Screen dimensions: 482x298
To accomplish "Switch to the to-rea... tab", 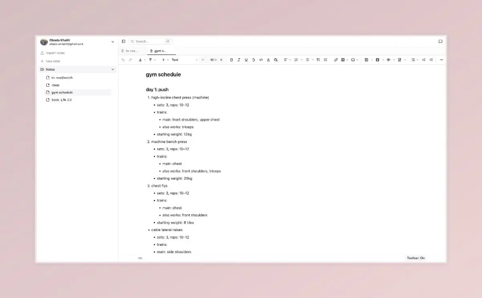I will pyautogui.click(x=131, y=51).
